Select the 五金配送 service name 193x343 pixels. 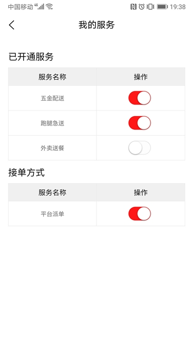point(53,98)
